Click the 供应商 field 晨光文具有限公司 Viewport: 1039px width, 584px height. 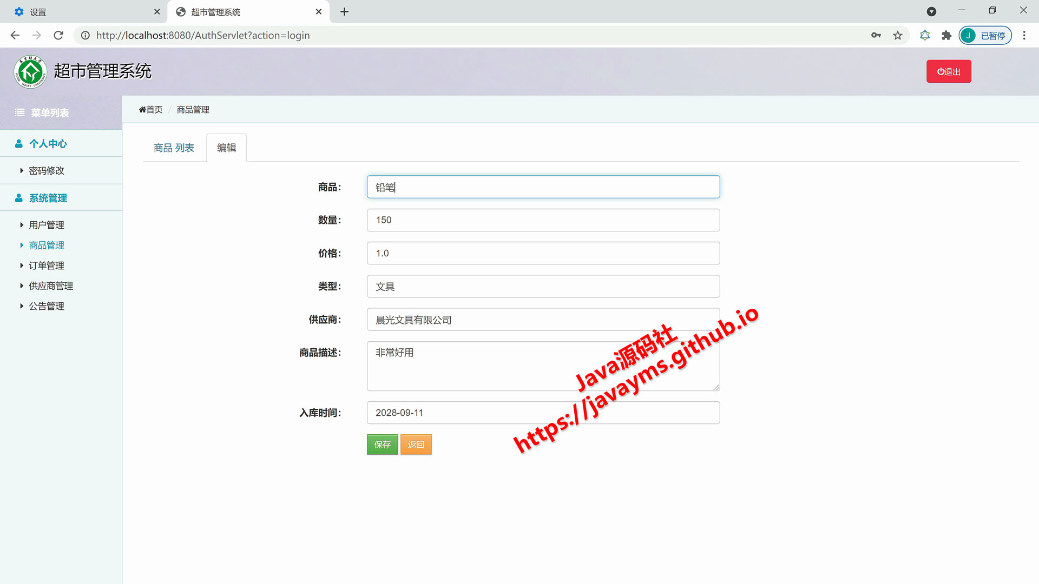[543, 320]
